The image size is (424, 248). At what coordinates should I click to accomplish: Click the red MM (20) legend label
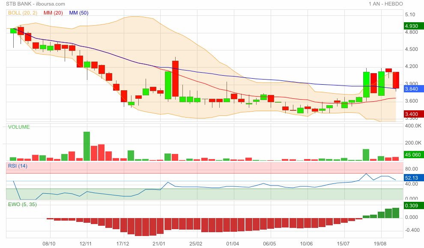tap(53, 13)
